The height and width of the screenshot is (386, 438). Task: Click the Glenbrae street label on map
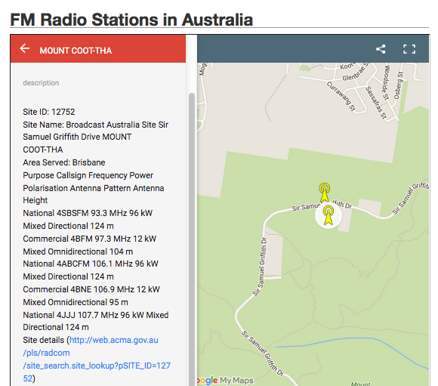click(356, 72)
